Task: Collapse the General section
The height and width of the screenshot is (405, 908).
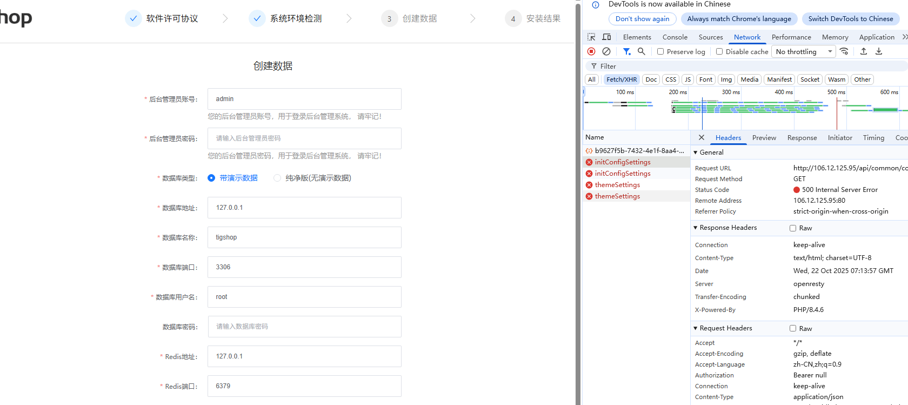Action: pos(696,152)
